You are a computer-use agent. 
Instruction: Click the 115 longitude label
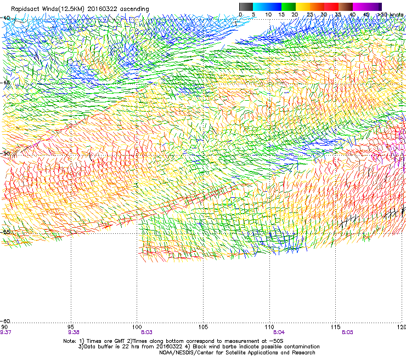336,327
